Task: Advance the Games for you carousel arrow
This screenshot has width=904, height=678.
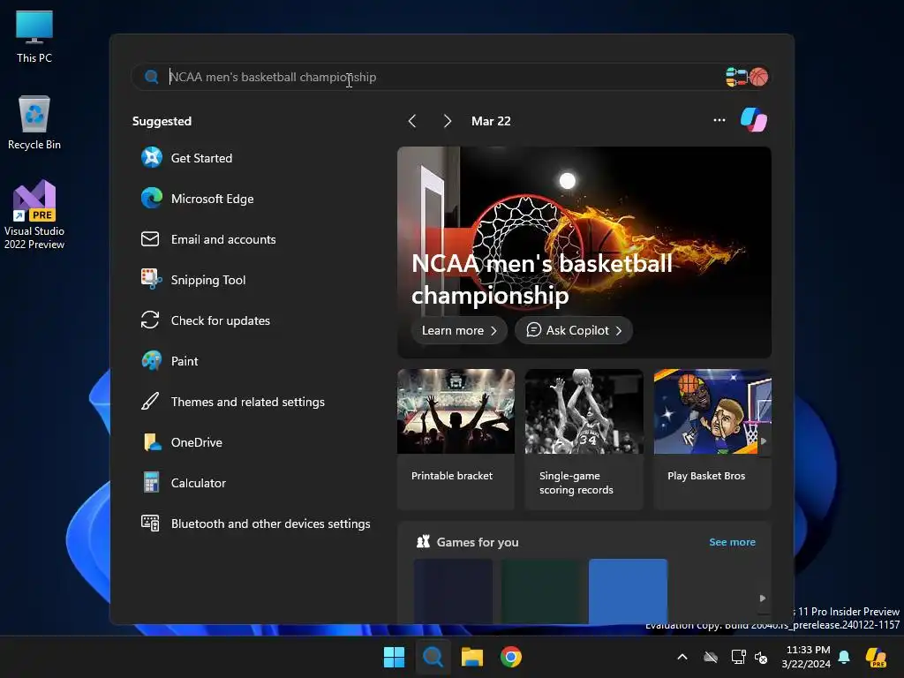Action: click(x=763, y=599)
